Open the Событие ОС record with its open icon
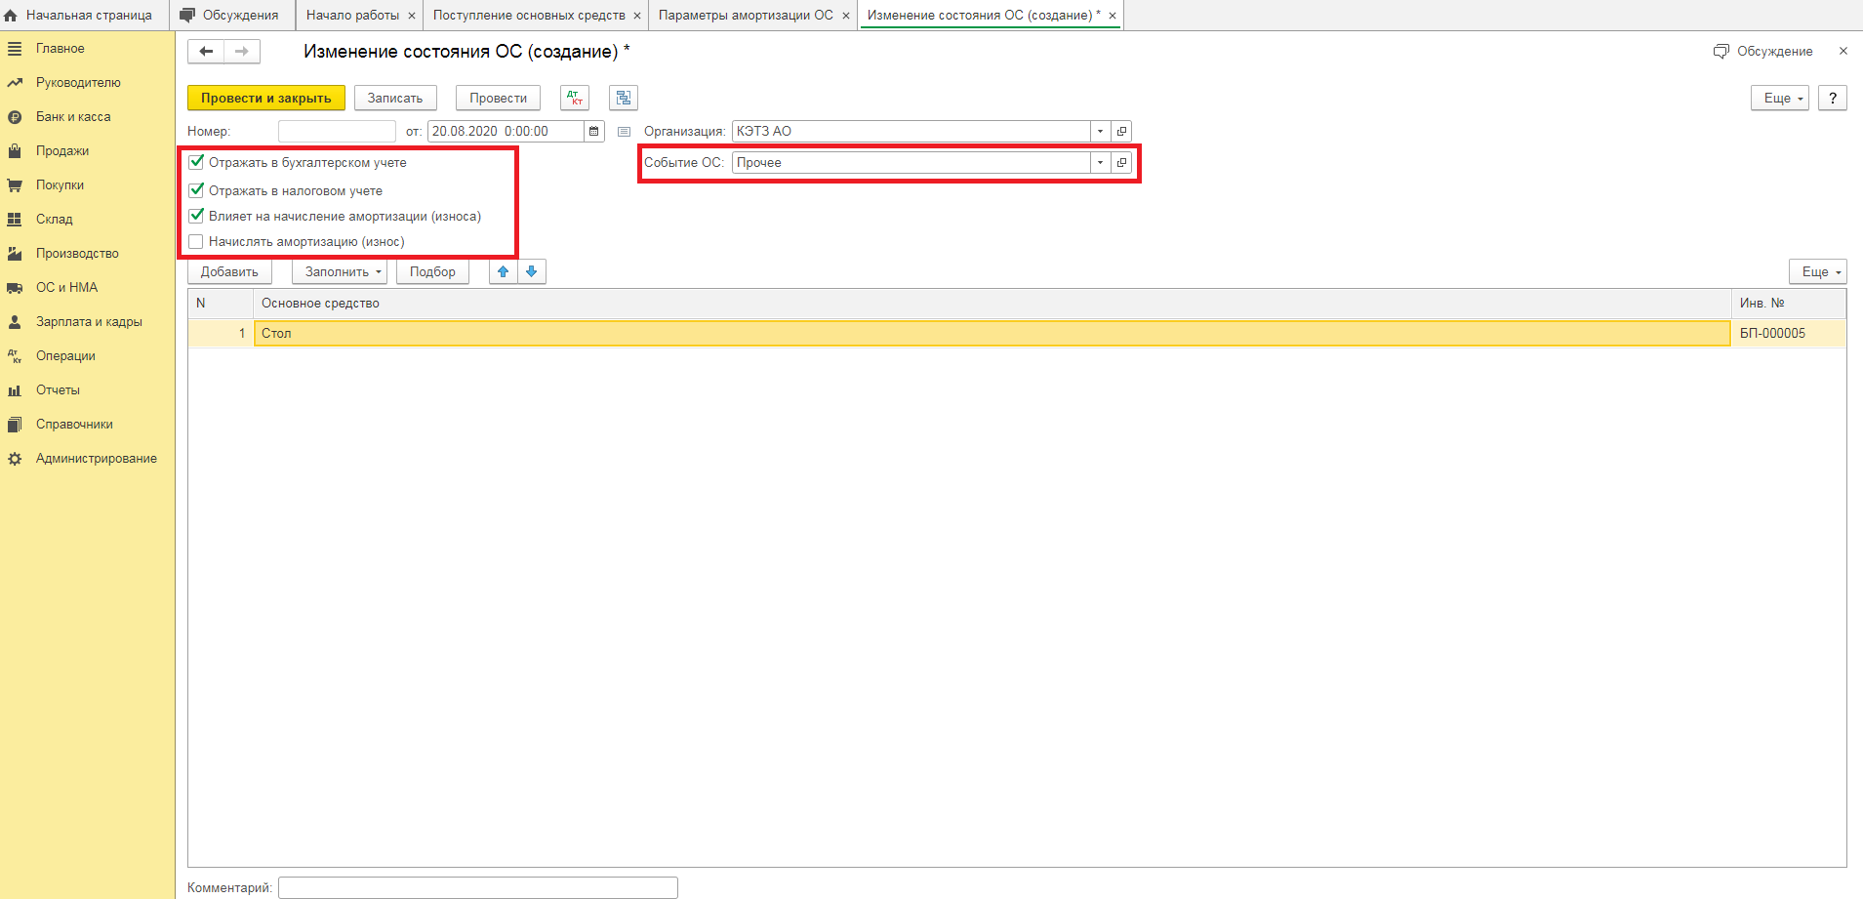The image size is (1863, 899). (1121, 162)
